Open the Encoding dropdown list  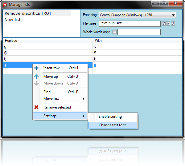click(x=173, y=15)
